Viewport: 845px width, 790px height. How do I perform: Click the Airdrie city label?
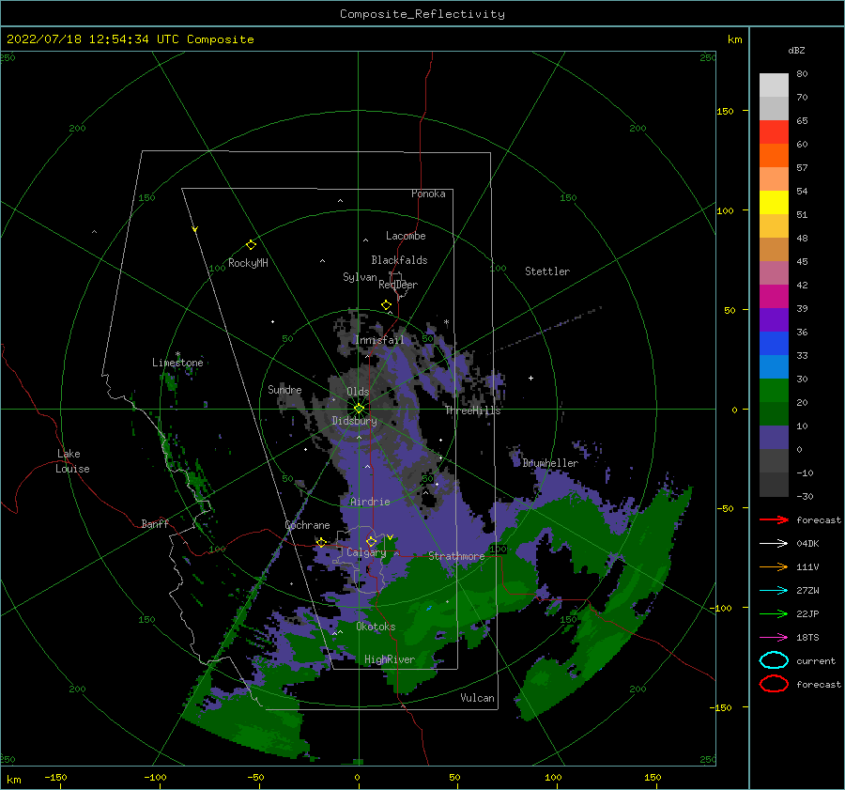coord(370,502)
